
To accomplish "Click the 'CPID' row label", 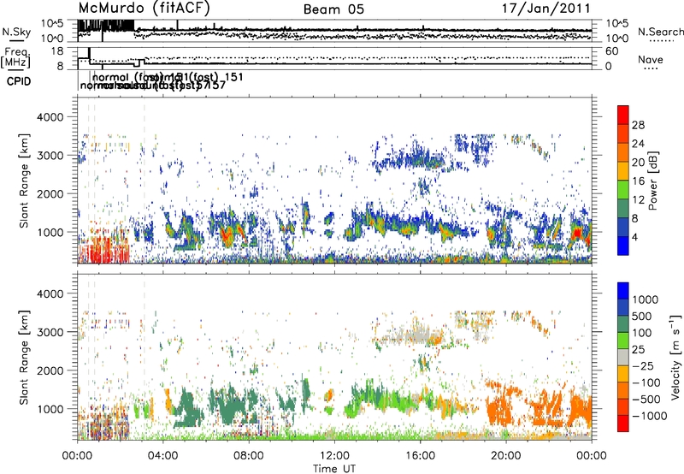I will [x=19, y=81].
